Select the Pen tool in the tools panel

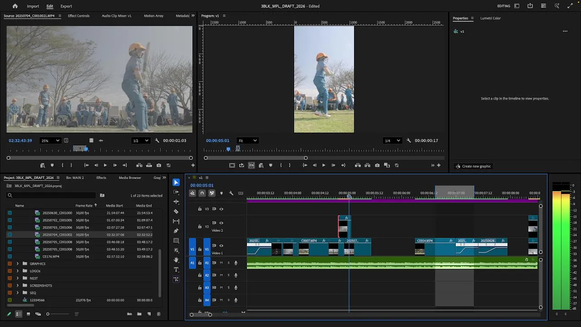coord(176,231)
